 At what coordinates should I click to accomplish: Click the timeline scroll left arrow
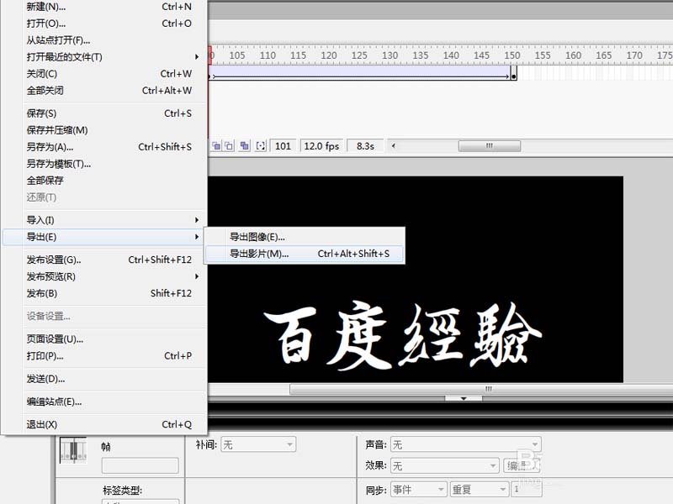393,146
